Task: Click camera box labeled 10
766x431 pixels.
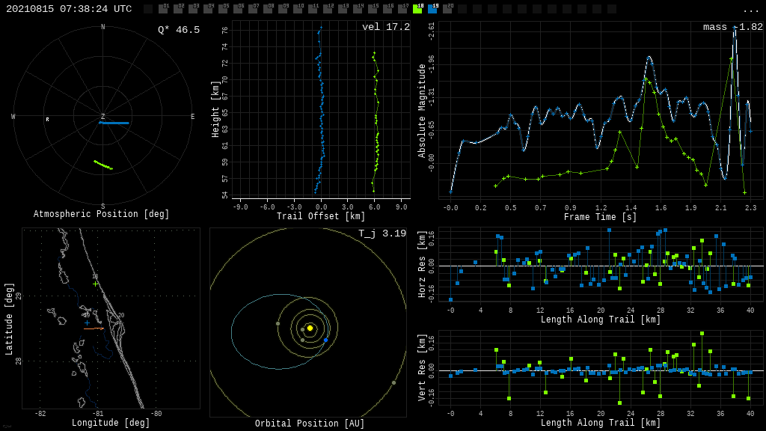Action: pyautogui.click(x=298, y=9)
